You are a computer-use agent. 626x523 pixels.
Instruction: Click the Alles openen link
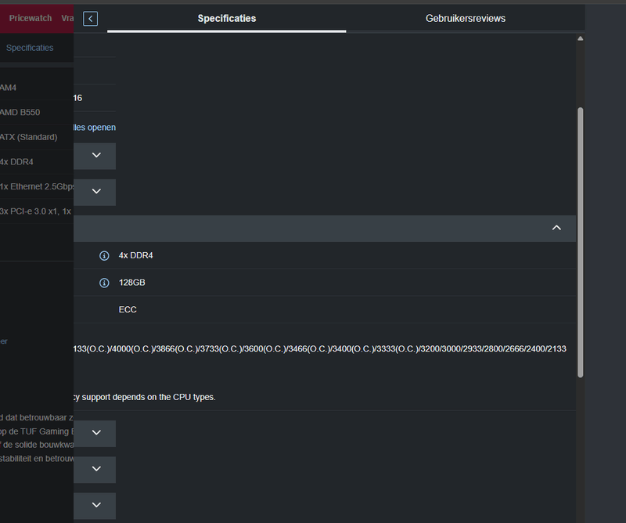tap(95, 127)
